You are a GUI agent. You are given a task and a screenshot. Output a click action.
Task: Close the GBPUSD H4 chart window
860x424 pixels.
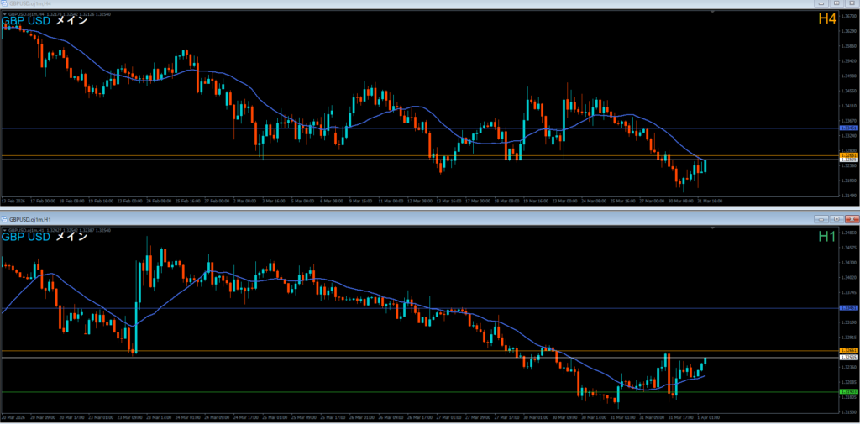point(851,4)
